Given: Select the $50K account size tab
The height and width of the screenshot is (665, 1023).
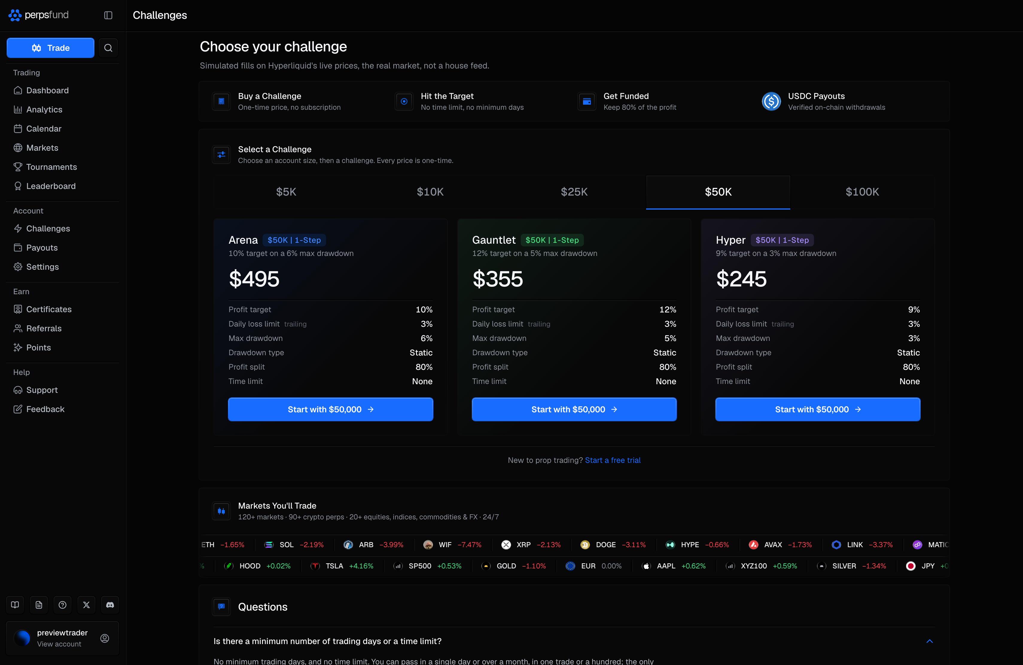Looking at the screenshot, I should [x=718, y=192].
